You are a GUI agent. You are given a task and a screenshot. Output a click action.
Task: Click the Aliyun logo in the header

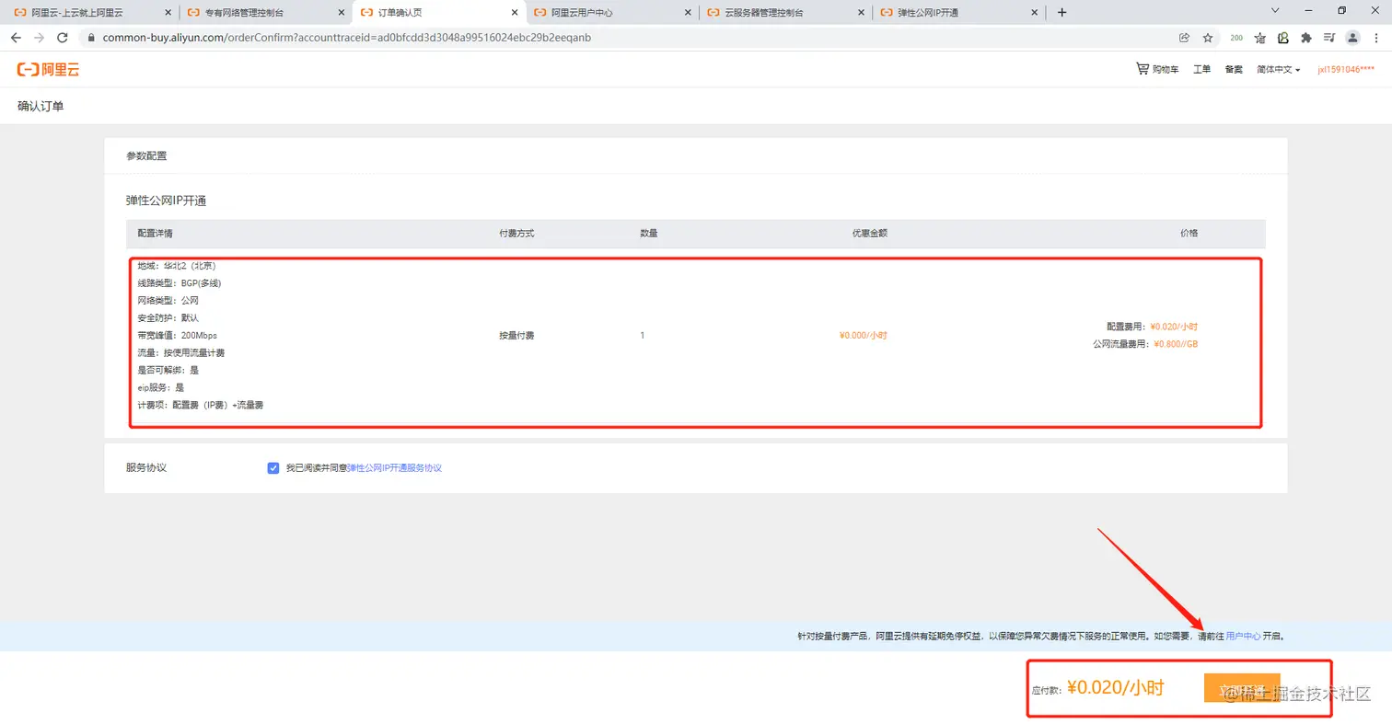pyautogui.click(x=48, y=70)
